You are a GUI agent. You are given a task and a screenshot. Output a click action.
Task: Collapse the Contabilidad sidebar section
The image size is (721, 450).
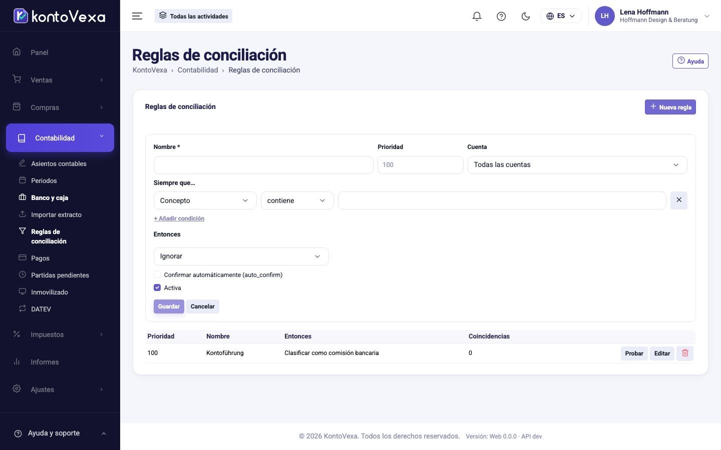60,137
